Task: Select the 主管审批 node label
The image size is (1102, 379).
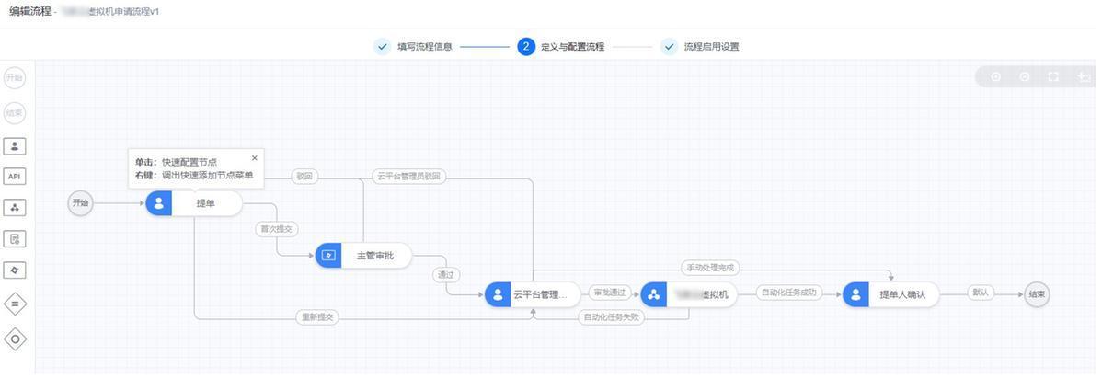Action: point(374,256)
